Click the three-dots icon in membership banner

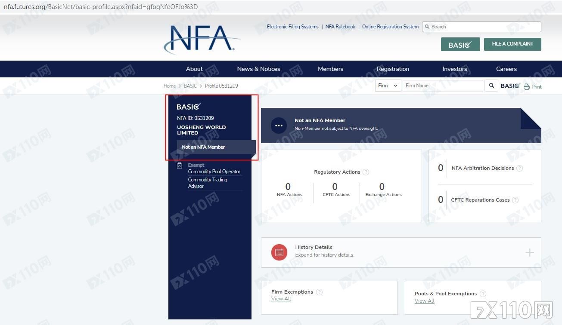(279, 126)
